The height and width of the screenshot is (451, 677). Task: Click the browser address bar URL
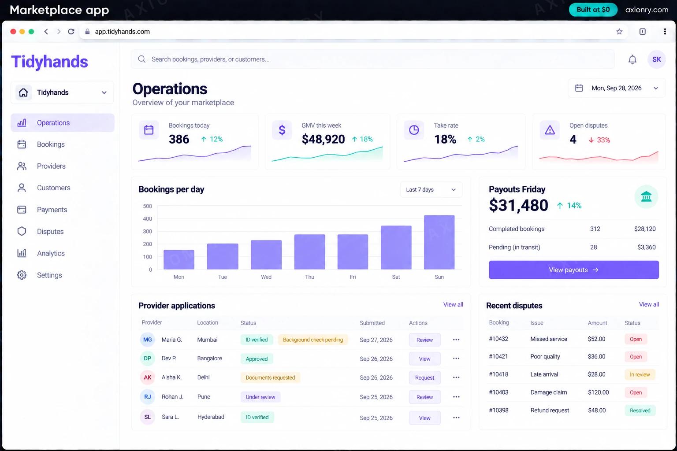pyautogui.click(x=122, y=32)
